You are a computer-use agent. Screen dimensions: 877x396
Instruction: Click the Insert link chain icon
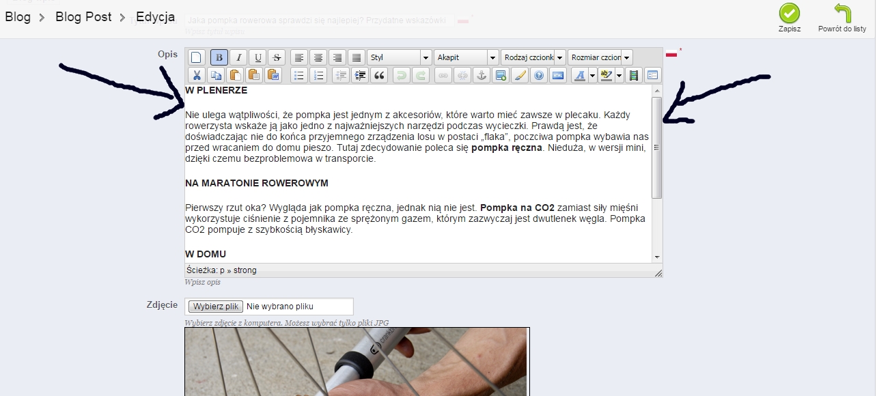coord(443,75)
